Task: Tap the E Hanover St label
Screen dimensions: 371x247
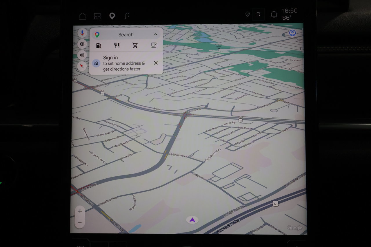Action: pos(112,139)
